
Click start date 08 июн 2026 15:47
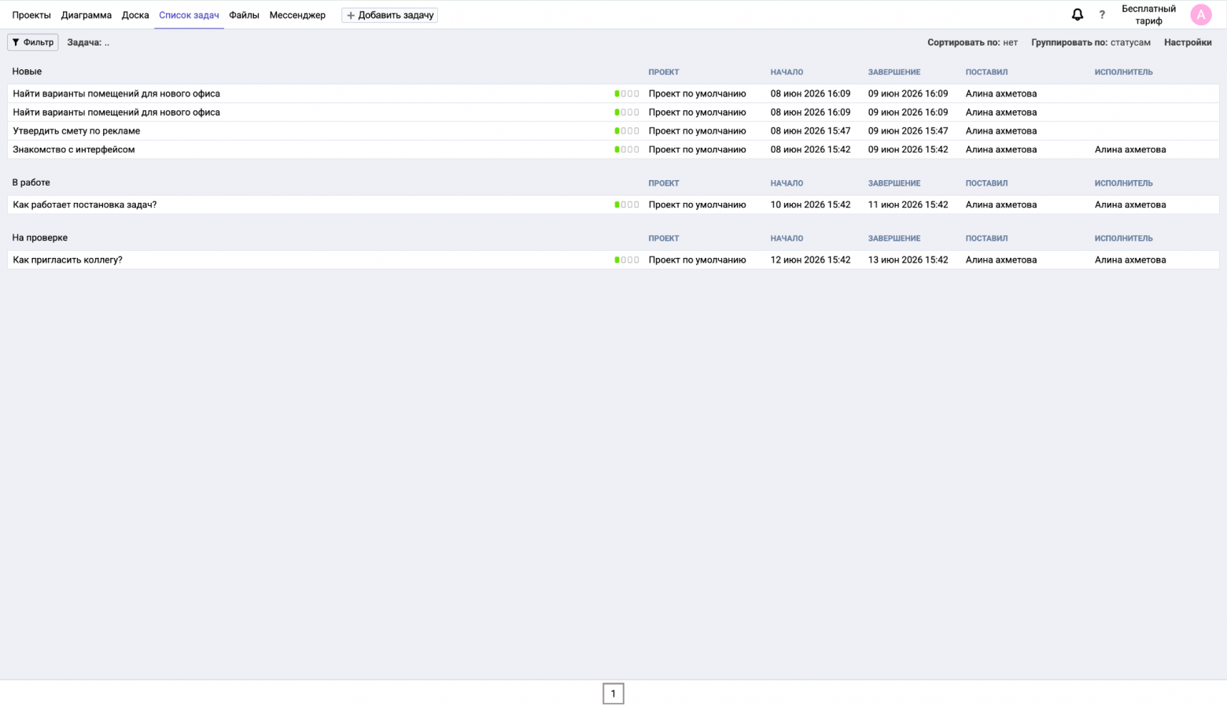point(810,131)
